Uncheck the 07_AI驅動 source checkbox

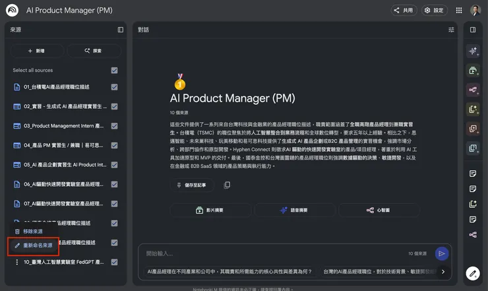115,204
